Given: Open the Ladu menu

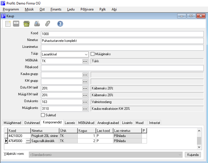Looking at the screenshot, I should coord(71,9).
